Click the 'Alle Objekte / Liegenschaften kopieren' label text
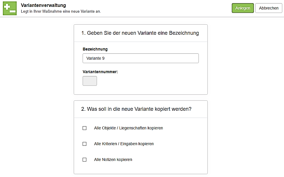The width and height of the screenshot is (284, 177). pyautogui.click(x=128, y=128)
